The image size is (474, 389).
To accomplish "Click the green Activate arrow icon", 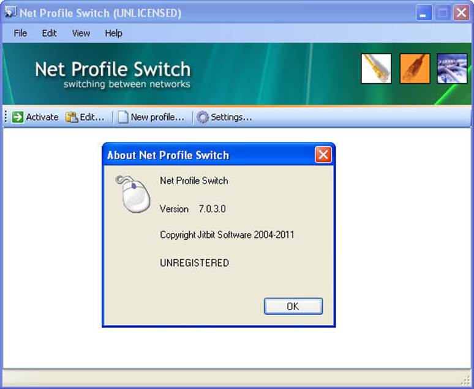I will tap(18, 117).
